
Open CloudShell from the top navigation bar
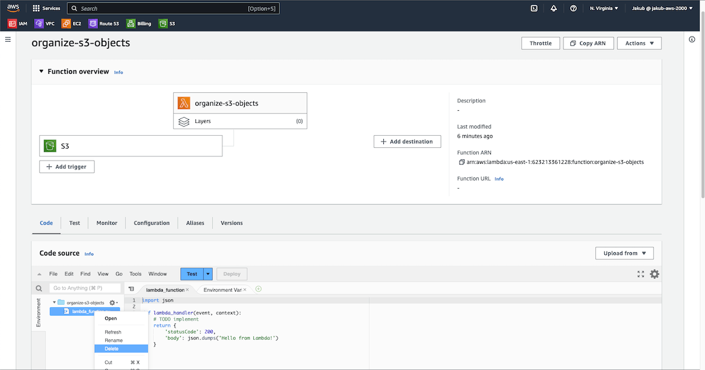point(534,8)
